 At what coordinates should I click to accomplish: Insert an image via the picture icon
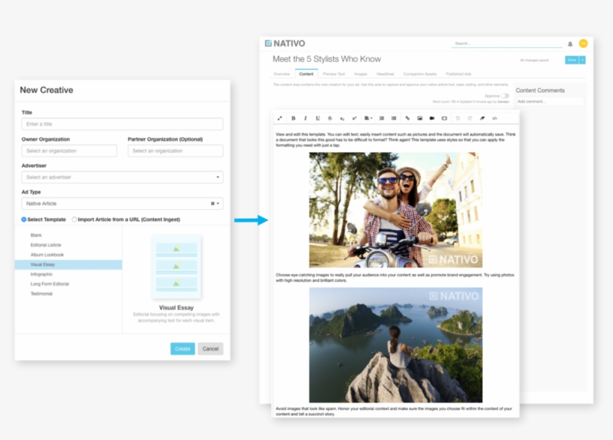pos(419,118)
